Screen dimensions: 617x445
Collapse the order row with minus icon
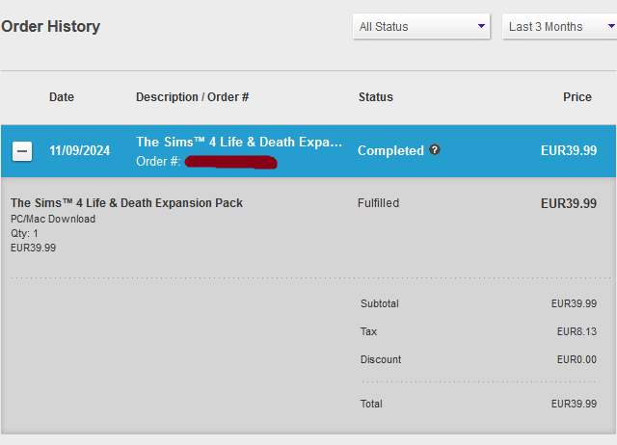pos(22,151)
